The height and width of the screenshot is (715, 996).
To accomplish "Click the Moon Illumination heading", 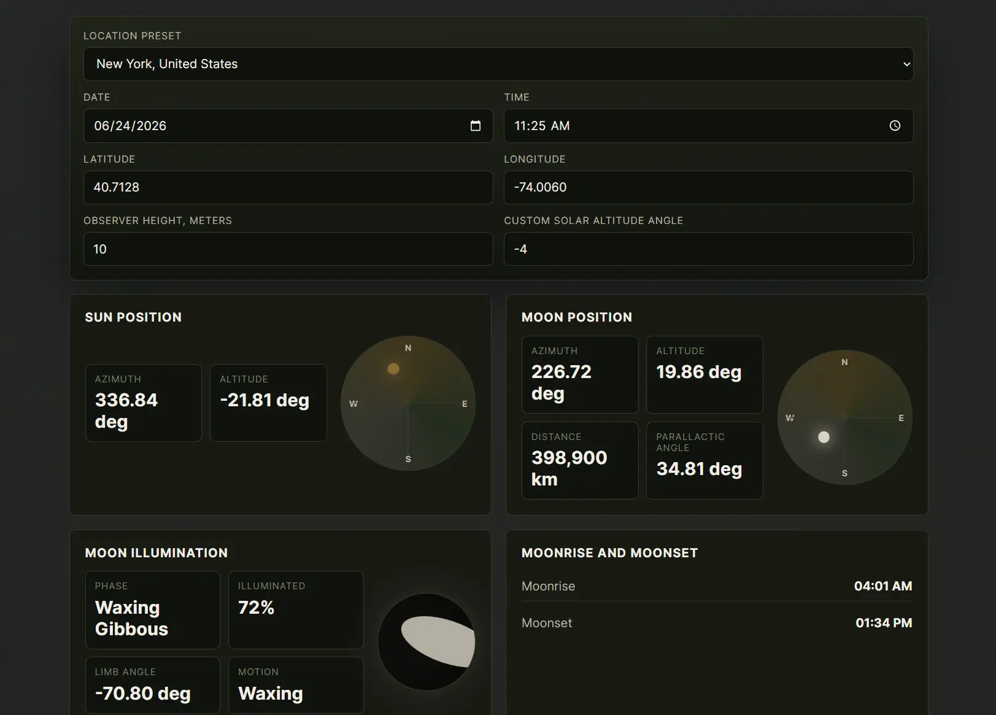I will (x=156, y=553).
